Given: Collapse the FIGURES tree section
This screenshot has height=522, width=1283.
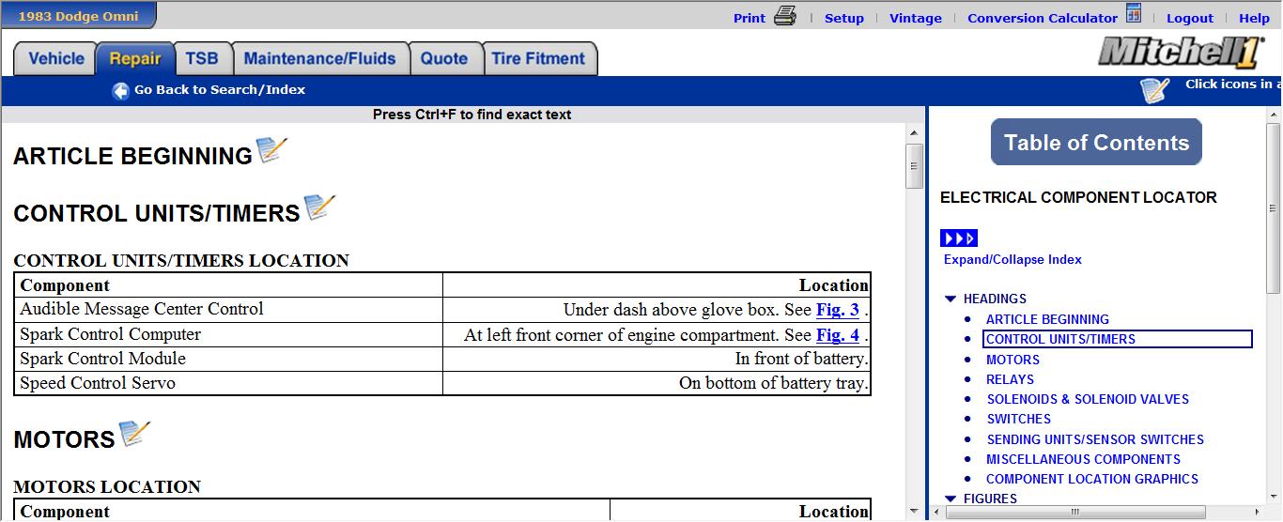Looking at the screenshot, I should [951, 499].
